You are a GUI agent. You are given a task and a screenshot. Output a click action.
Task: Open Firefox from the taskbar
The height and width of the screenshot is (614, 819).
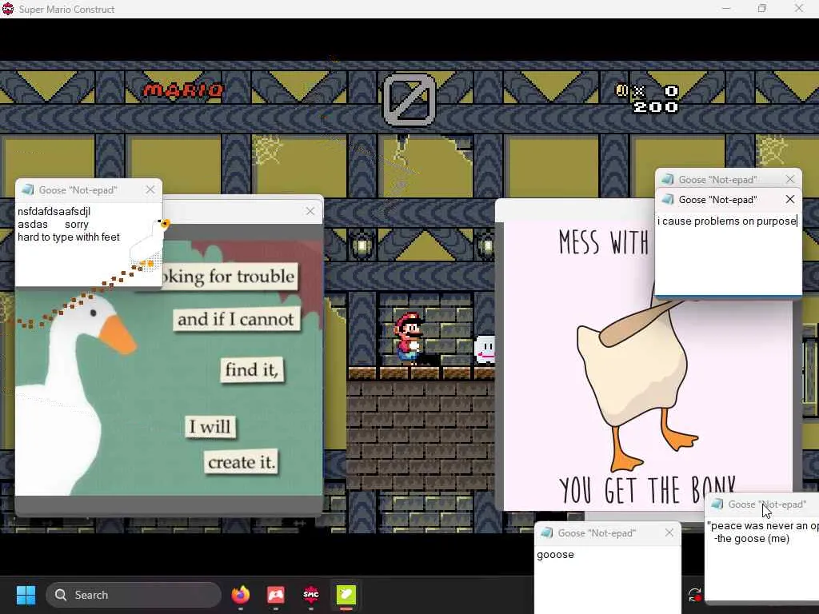(240, 595)
